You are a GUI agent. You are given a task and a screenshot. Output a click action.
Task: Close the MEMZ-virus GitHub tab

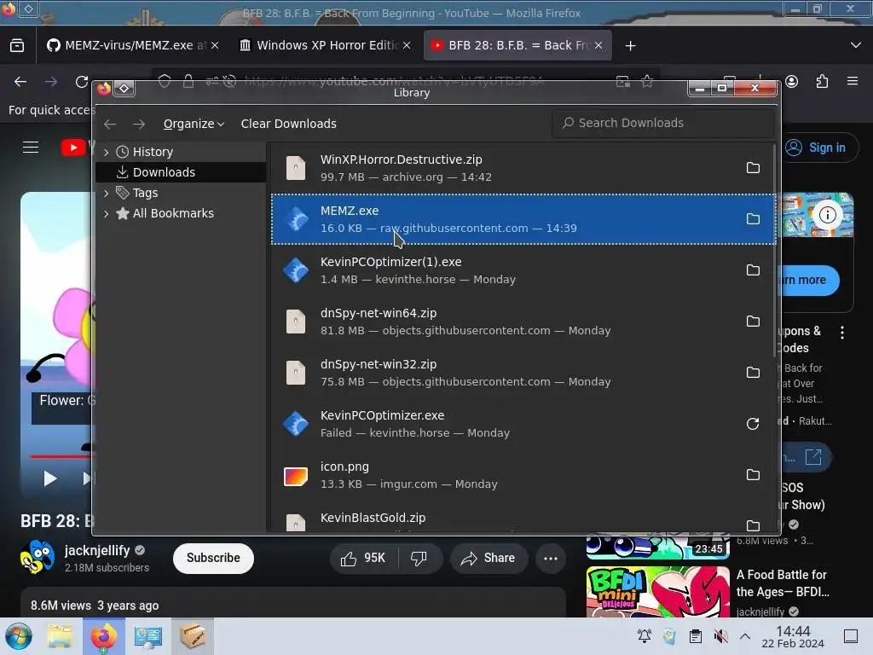pos(215,45)
